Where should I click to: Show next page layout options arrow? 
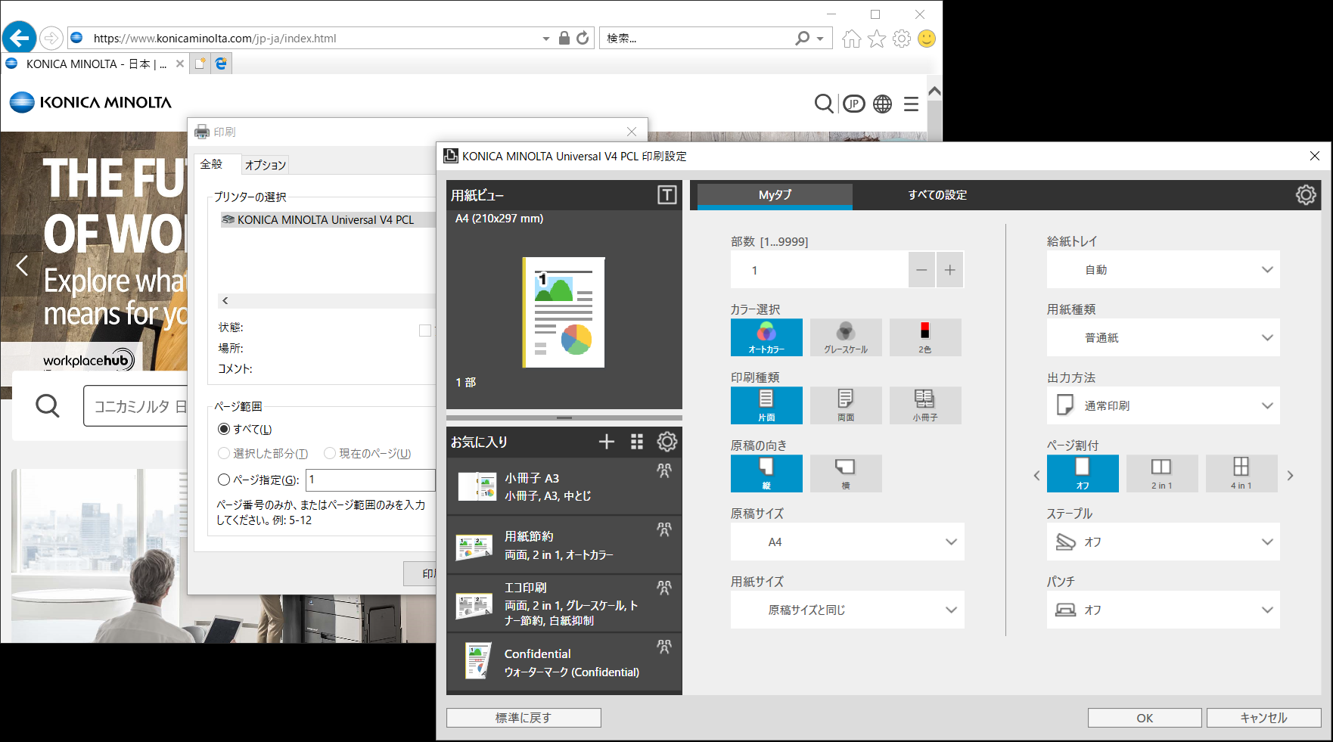[x=1291, y=475]
